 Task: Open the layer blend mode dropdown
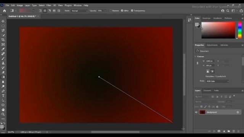click(205, 102)
